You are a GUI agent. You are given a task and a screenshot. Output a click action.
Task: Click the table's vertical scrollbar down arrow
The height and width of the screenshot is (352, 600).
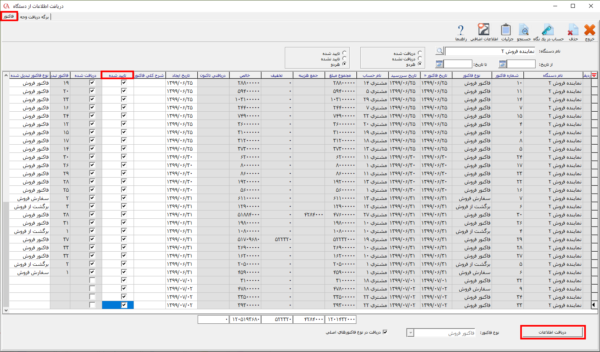coord(6,310)
